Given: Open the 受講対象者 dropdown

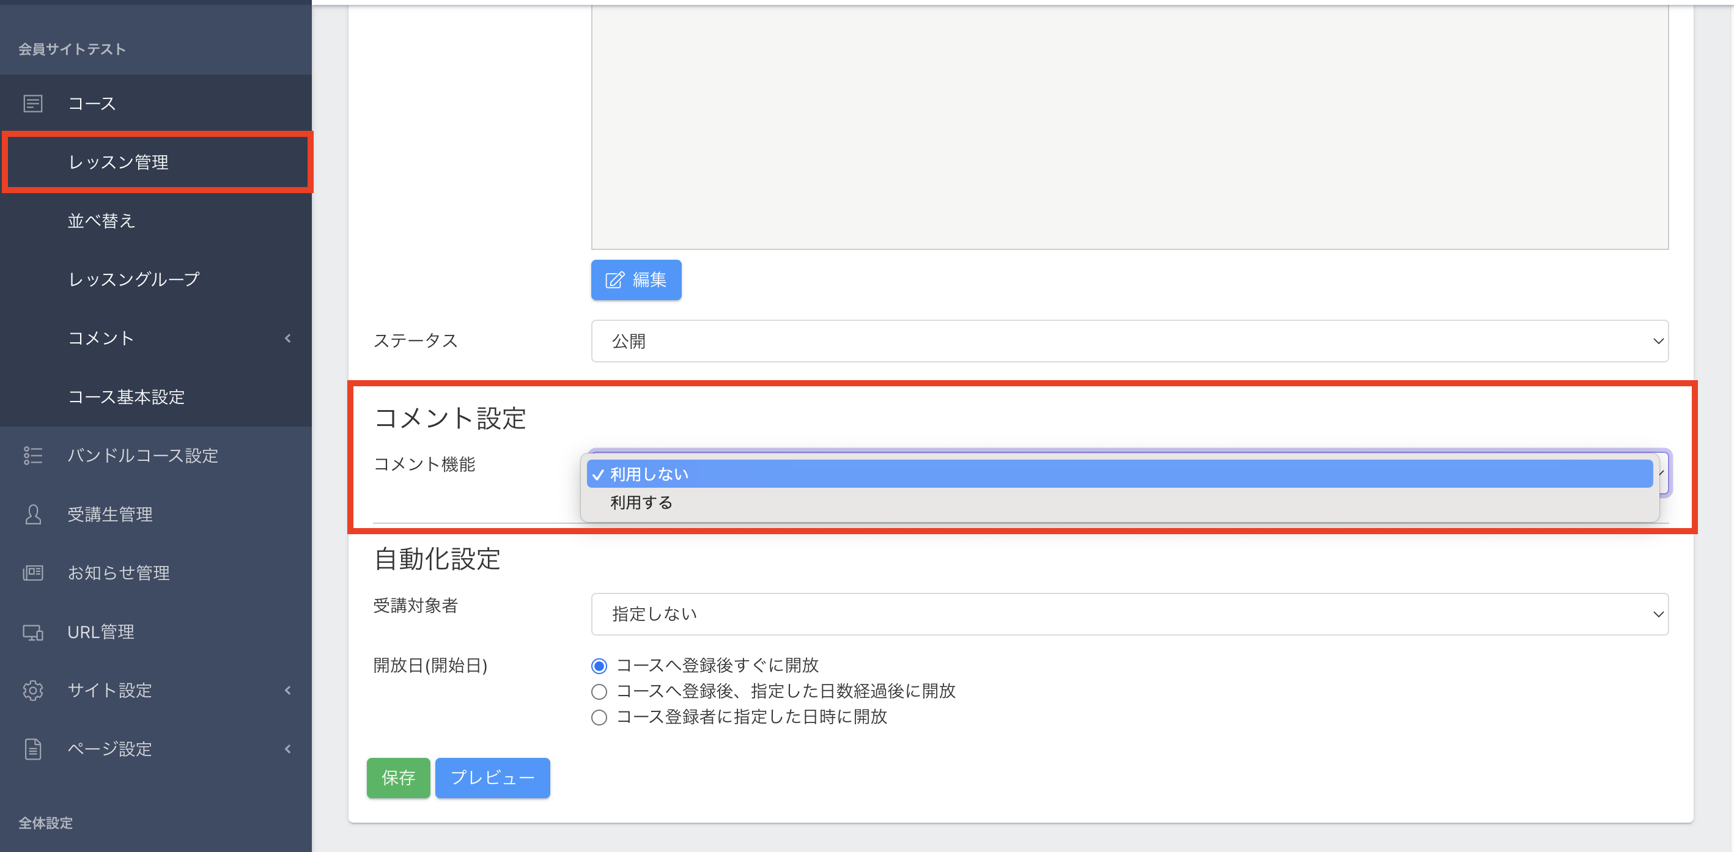Looking at the screenshot, I should [x=1129, y=614].
